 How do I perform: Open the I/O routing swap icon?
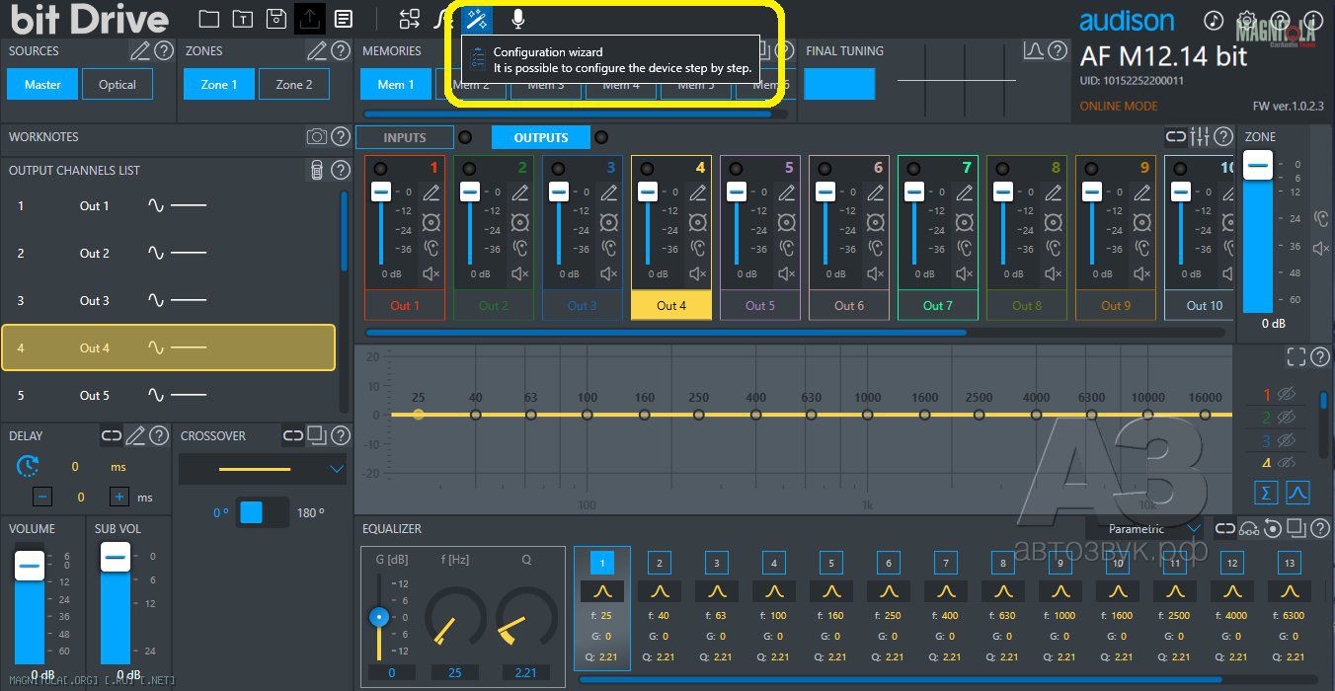click(410, 19)
